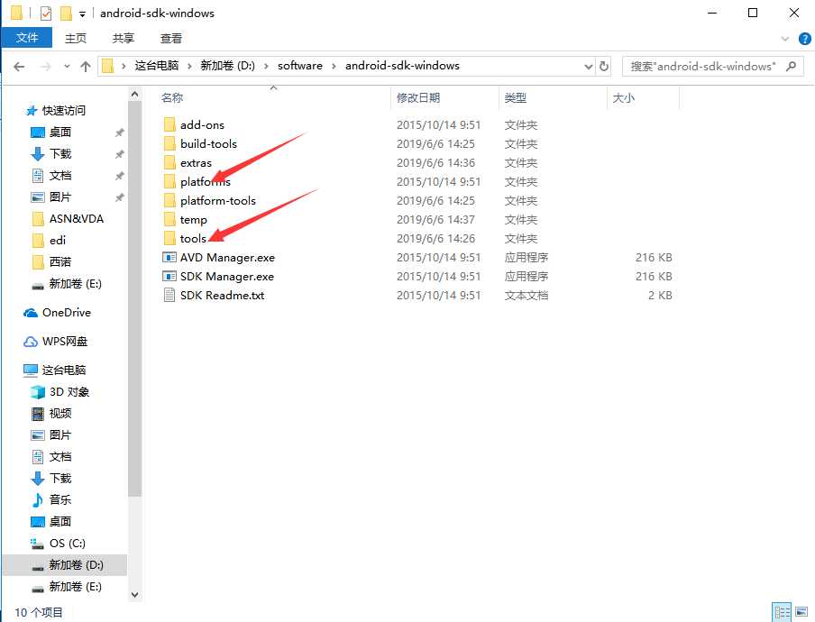This screenshot has width=815, height=622.
Task: Select the platforms folder icon
Action: tap(169, 181)
